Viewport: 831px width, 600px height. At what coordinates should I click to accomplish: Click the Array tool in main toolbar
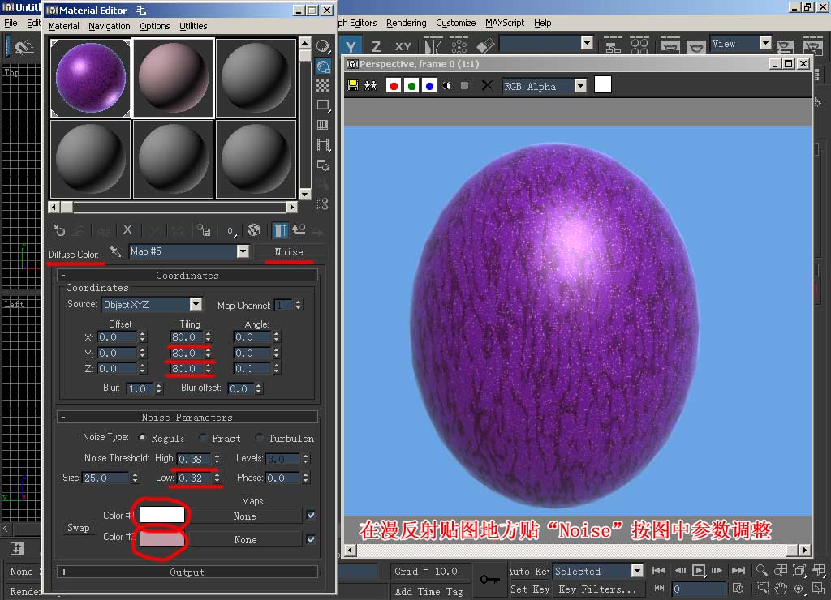click(459, 46)
